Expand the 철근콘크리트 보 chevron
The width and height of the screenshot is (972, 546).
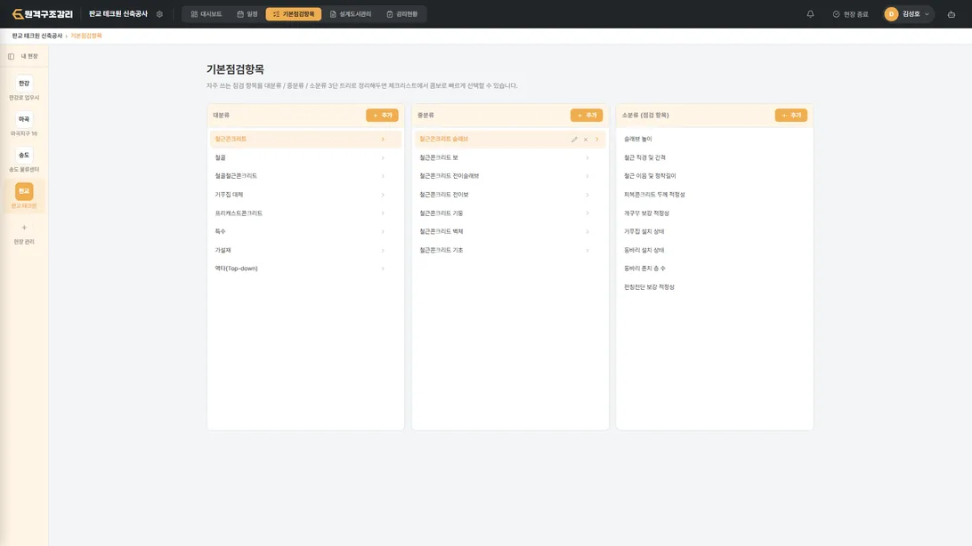click(x=587, y=158)
